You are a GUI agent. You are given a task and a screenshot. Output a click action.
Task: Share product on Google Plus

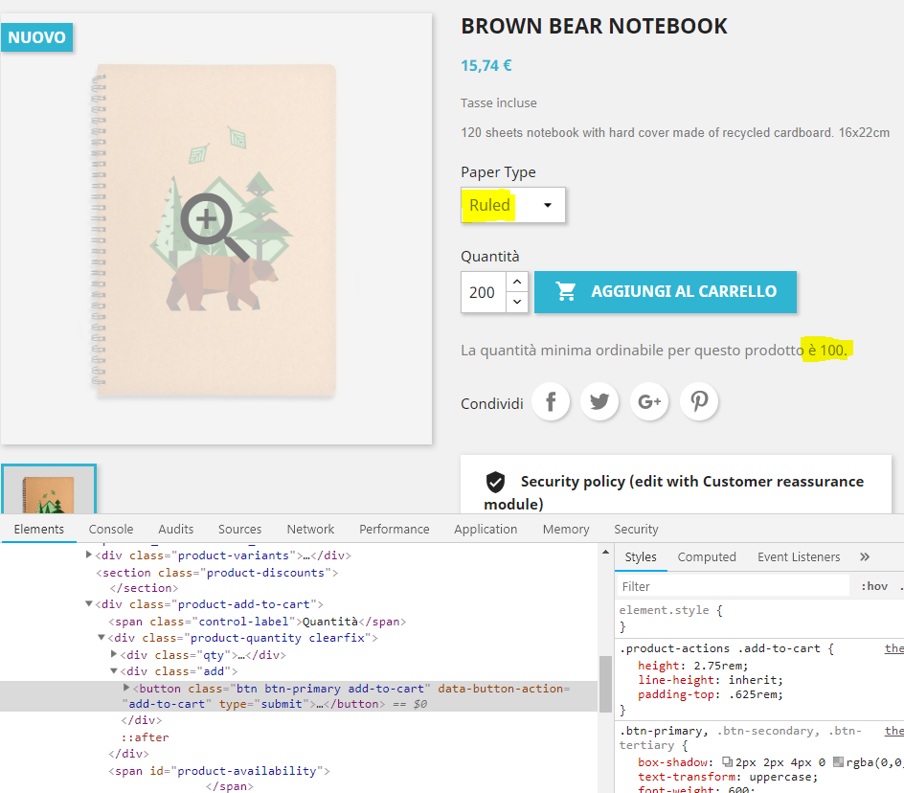click(x=649, y=401)
